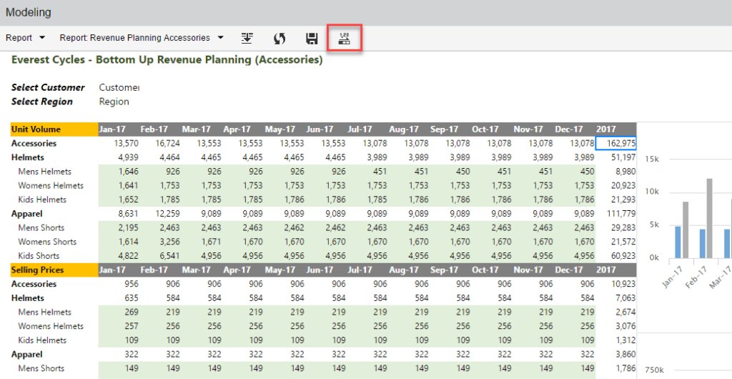Image resolution: width=732 pixels, height=379 pixels.
Task: Click the Kids Shorts row label
Action: [x=39, y=256]
